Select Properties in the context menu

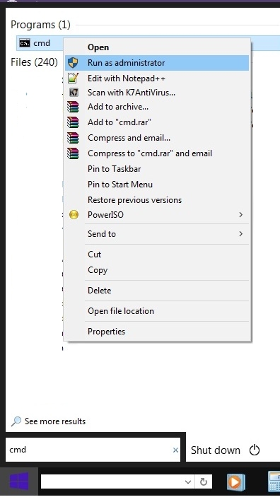(107, 332)
